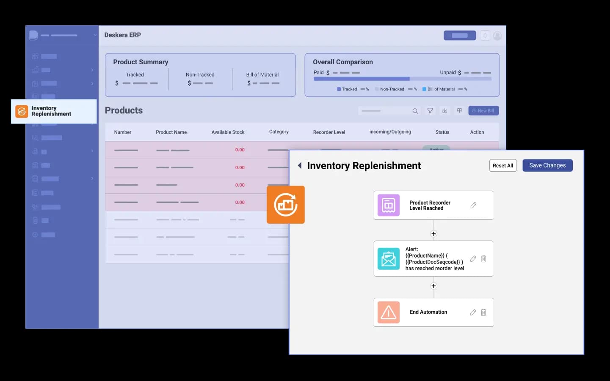Click the Paid/Unpaid comparison progress bar
This screenshot has width=610, height=381.
402,79
